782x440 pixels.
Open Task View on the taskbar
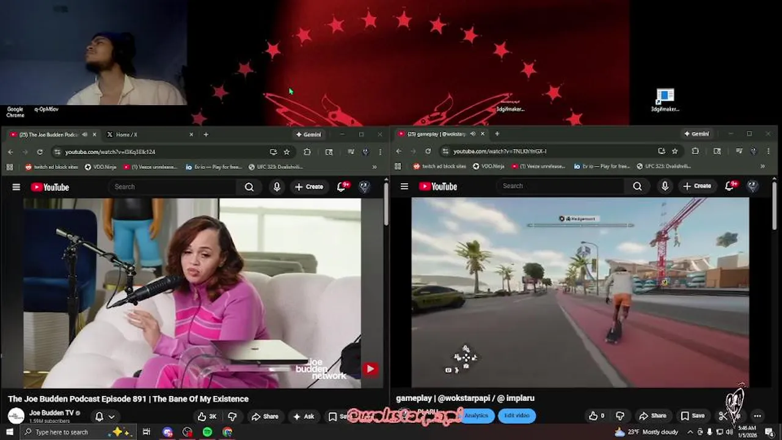147,432
